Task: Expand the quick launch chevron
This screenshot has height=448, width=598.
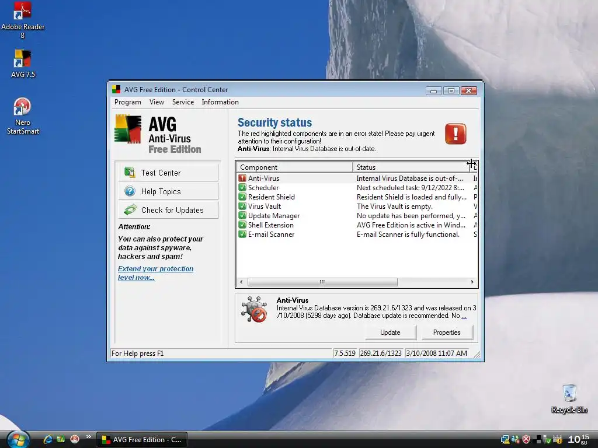Action: pos(89,436)
